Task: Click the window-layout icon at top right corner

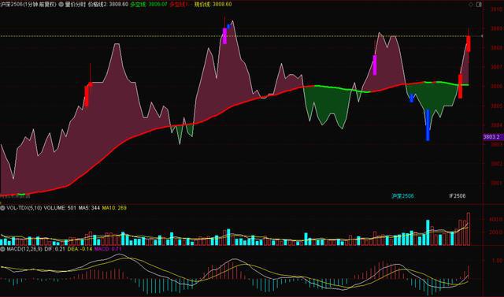Action: pos(479,5)
